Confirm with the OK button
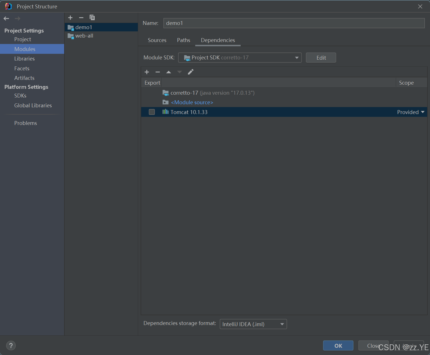Screen dimensions: 430x355 point(338,346)
